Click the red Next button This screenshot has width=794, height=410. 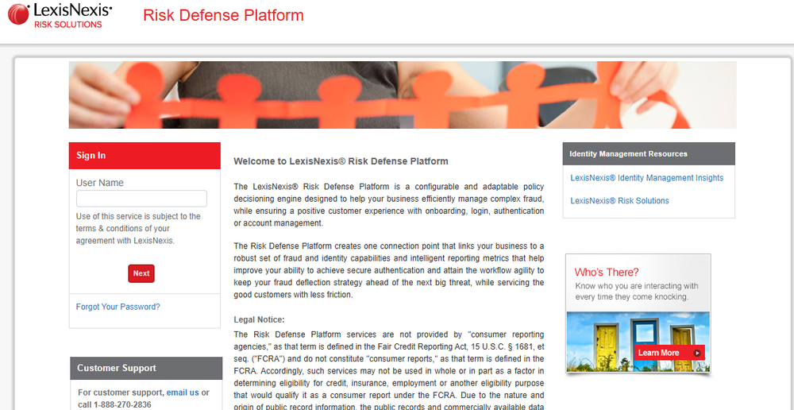141,273
